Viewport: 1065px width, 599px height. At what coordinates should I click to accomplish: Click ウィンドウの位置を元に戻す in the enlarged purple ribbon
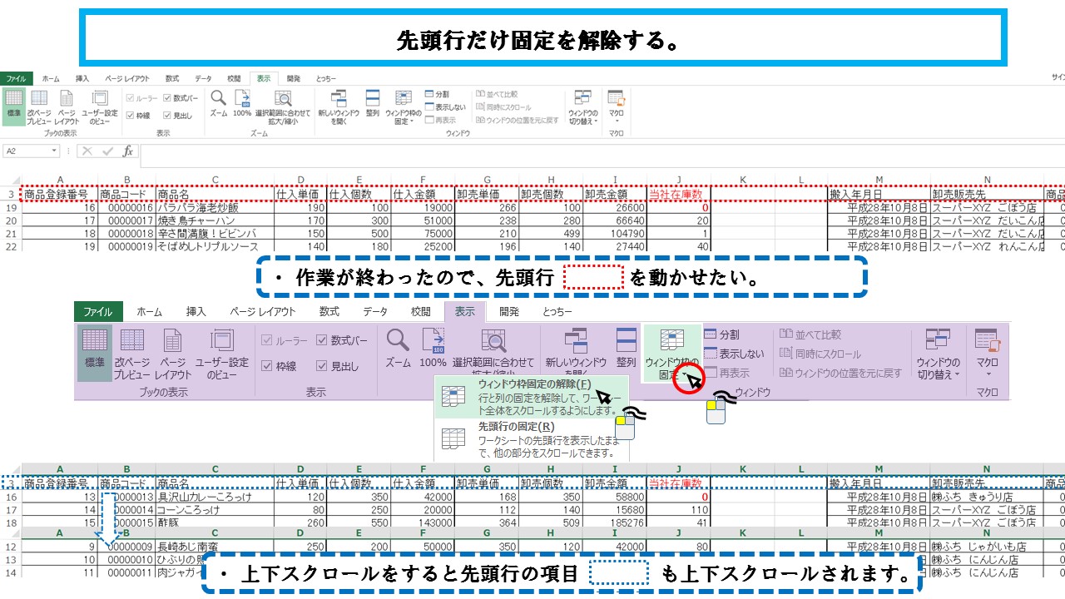(841, 373)
